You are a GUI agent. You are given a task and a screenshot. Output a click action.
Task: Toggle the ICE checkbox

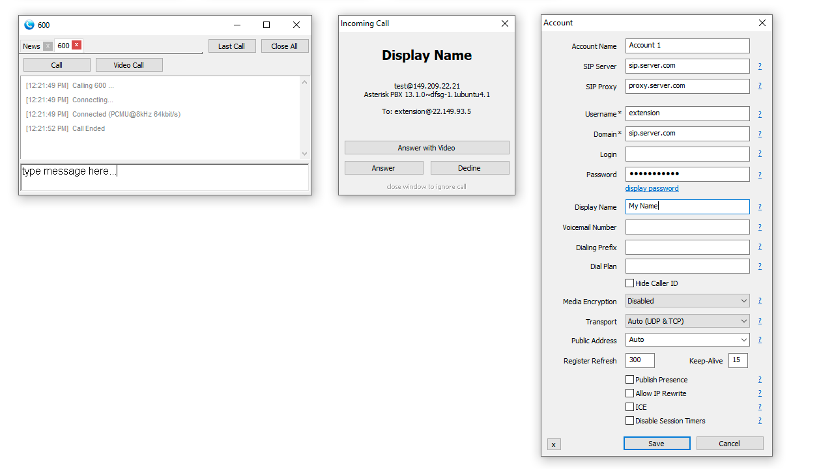629,407
